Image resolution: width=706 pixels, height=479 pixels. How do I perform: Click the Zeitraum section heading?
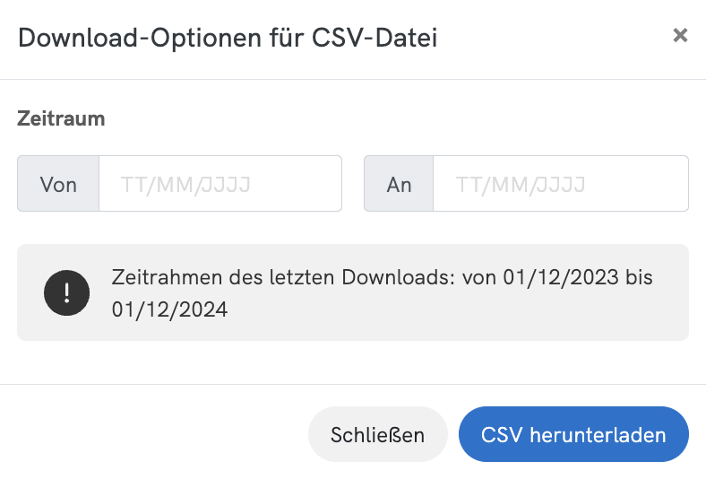[61, 118]
